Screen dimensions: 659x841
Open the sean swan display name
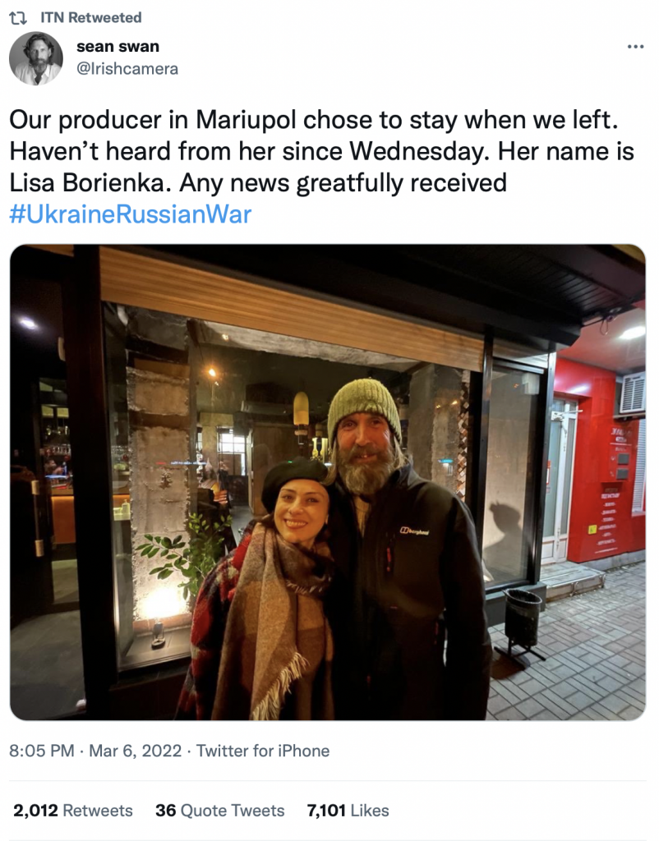click(118, 47)
